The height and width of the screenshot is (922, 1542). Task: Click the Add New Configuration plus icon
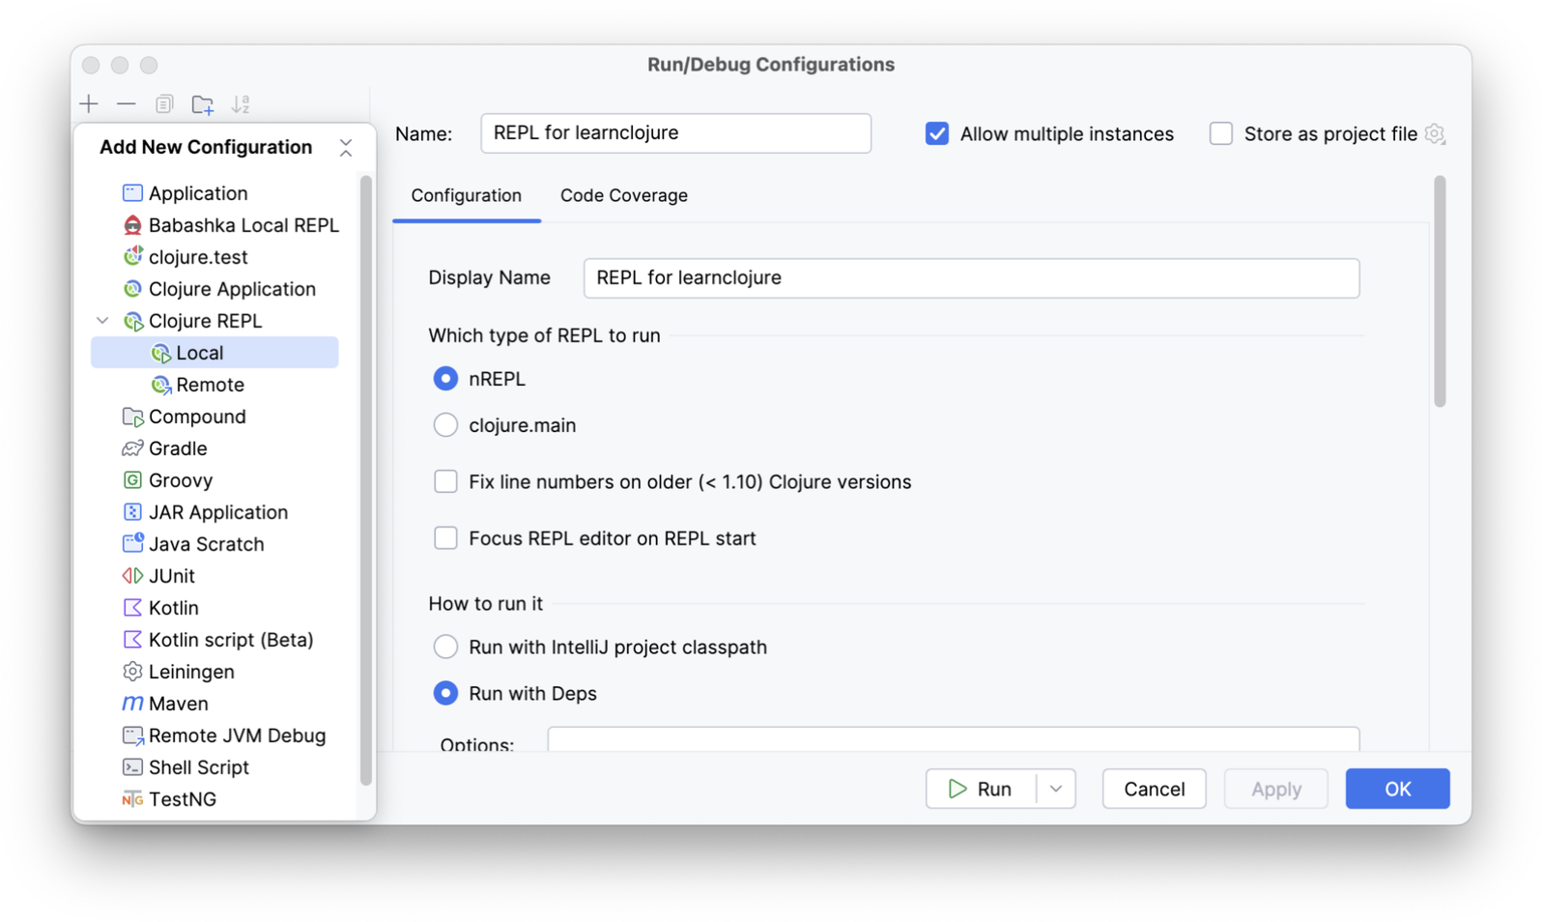[89, 103]
